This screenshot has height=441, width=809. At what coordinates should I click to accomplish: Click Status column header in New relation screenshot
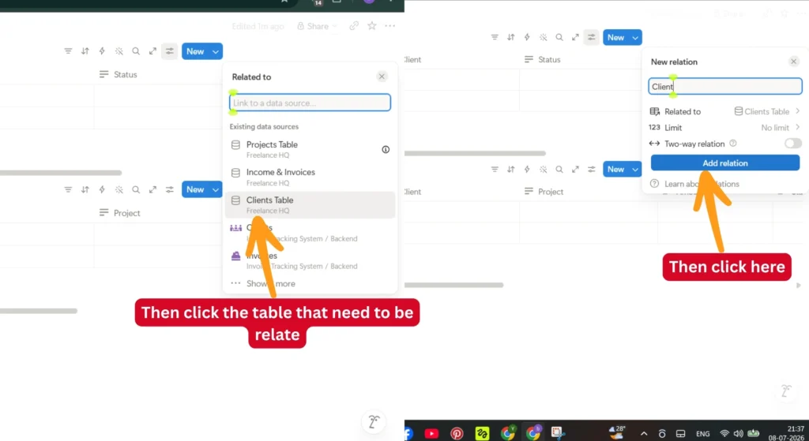coord(542,59)
